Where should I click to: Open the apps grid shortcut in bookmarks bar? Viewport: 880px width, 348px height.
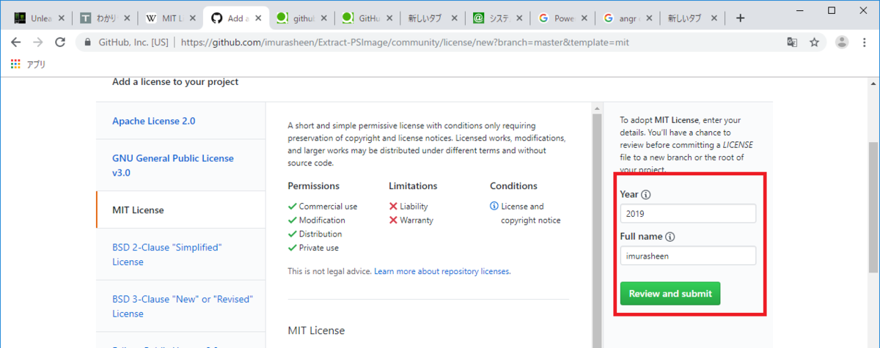coord(15,64)
